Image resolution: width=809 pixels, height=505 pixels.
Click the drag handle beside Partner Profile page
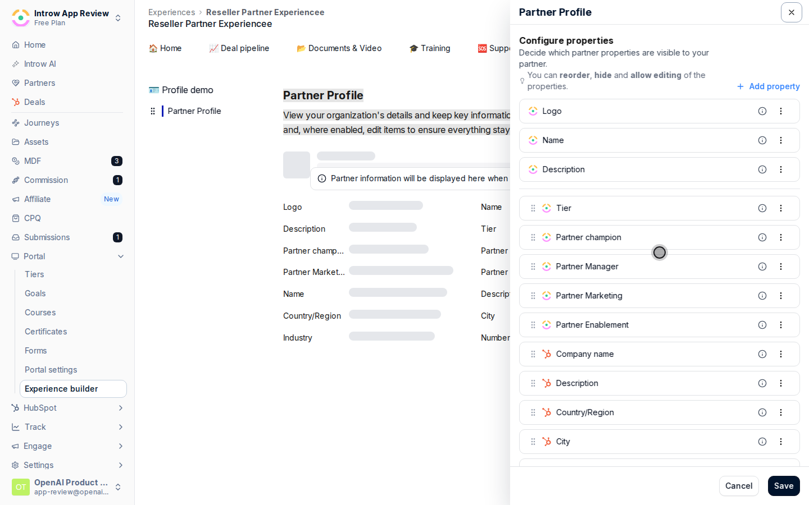153,111
